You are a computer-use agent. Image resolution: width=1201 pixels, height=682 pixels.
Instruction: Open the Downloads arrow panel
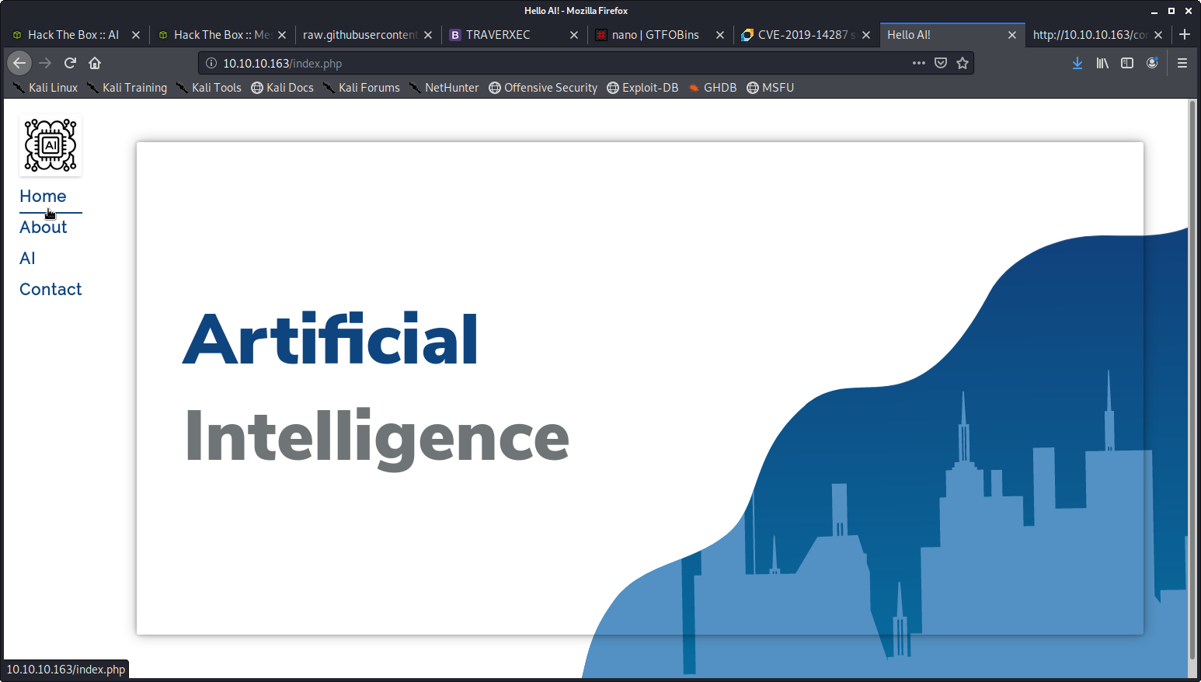(1077, 63)
